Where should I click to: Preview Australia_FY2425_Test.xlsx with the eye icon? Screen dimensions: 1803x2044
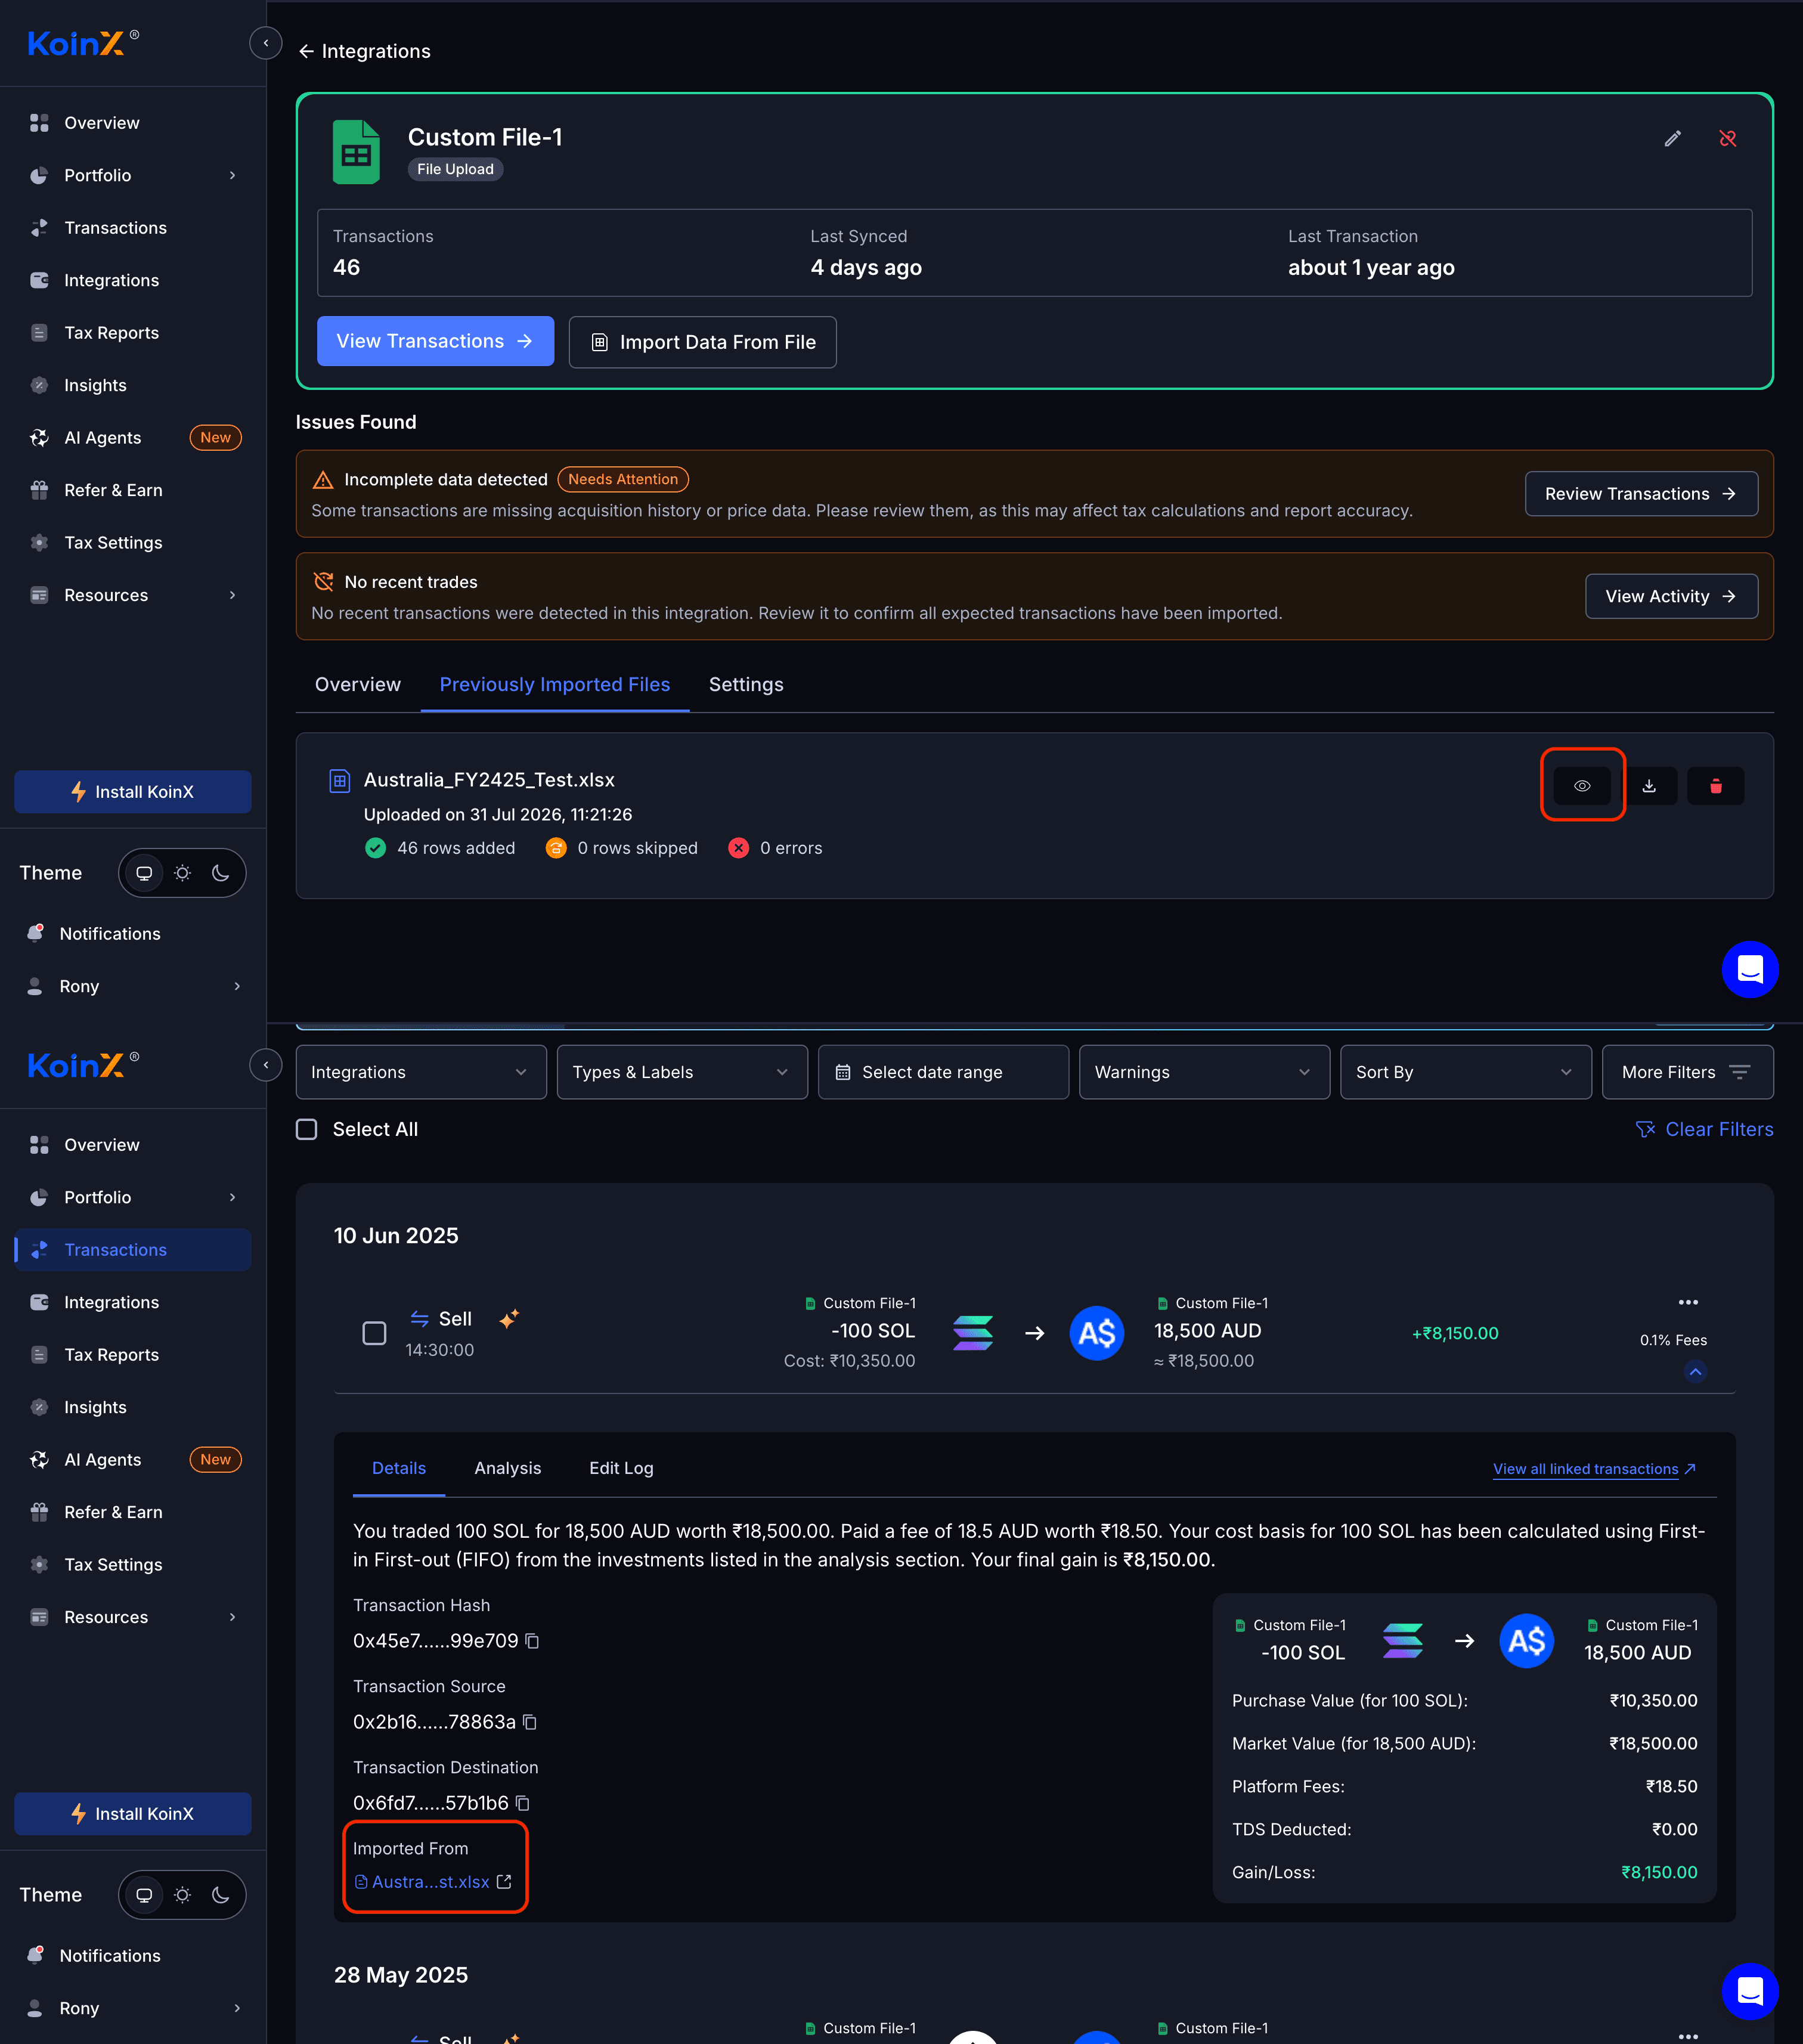click(1582, 786)
